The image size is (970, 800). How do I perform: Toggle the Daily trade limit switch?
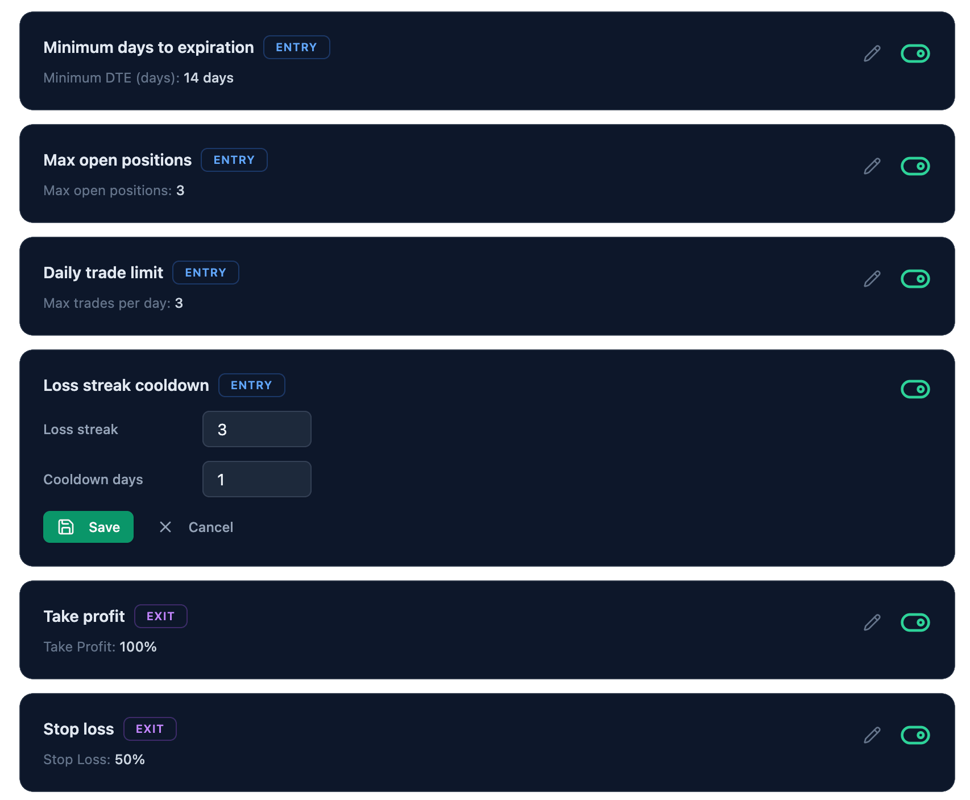click(915, 278)
